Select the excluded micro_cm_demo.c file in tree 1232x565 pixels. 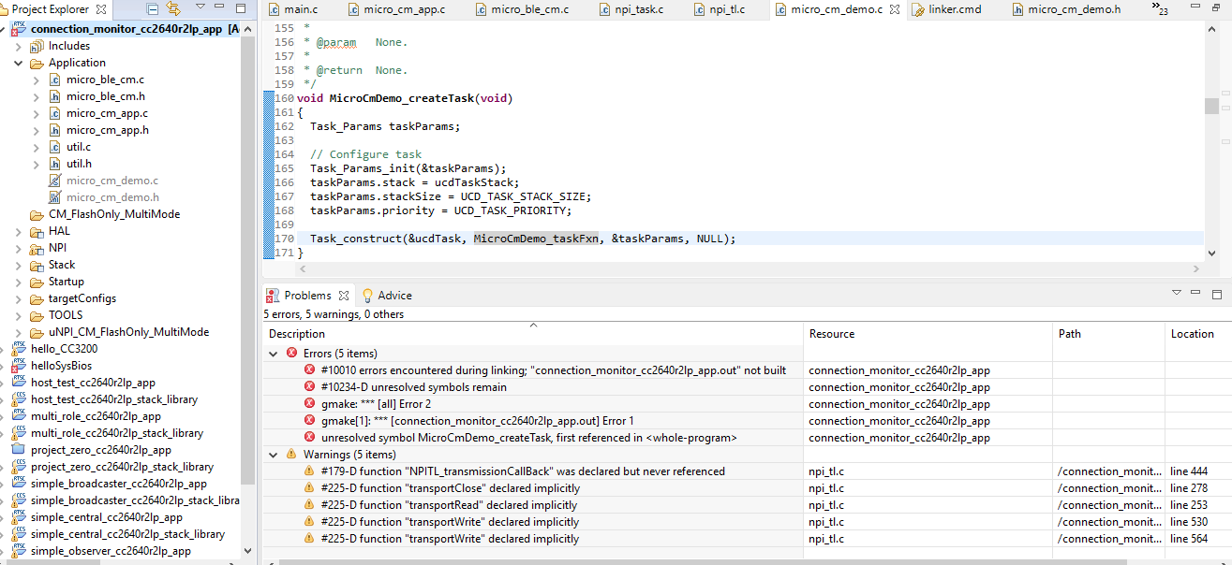coord(112,181)
